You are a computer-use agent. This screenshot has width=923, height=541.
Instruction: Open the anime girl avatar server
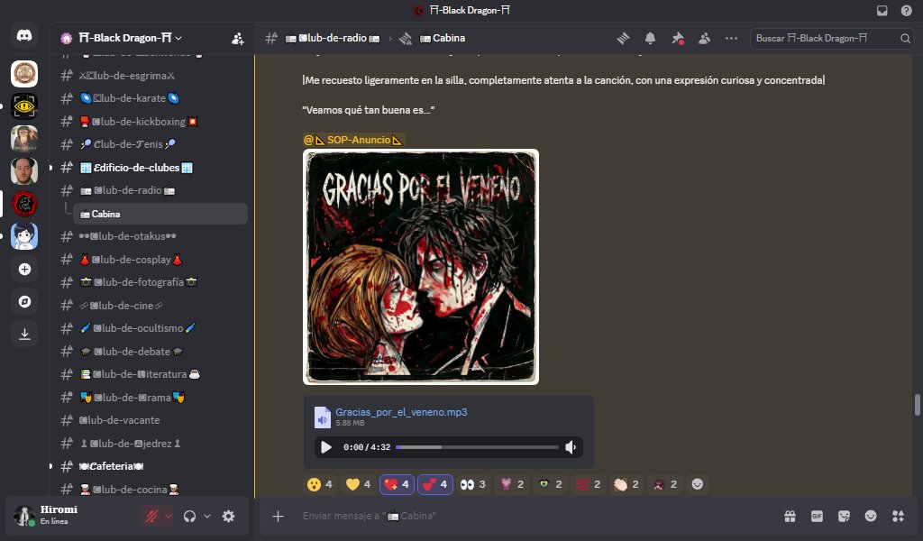point(24,236)
